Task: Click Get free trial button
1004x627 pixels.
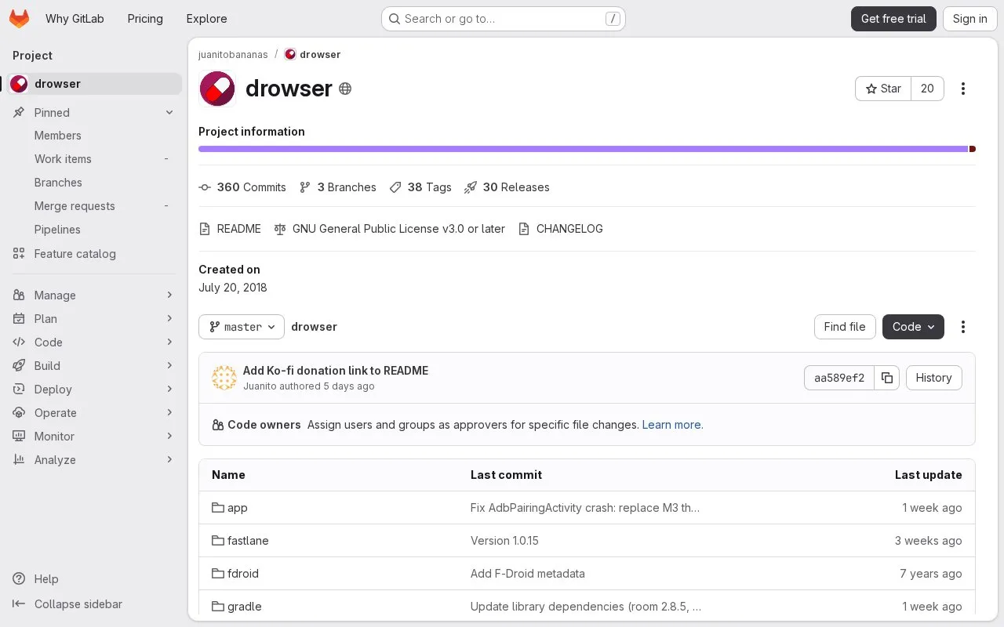Action: pyautogui.click(x=893, y=19)
